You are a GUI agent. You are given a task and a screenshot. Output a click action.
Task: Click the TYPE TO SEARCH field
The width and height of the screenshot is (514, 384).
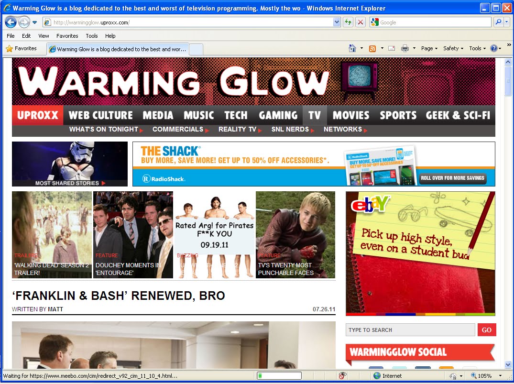pyautogui.click(x=410, y=330)
